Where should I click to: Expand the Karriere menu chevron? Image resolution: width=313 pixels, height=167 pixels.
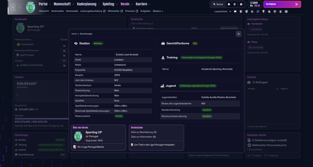tap(149, 4)
